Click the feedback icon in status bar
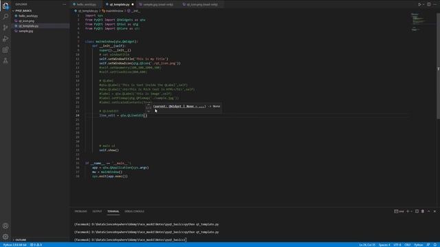The width and height of the screenshot is (440, 247). [x=428, y=245]
